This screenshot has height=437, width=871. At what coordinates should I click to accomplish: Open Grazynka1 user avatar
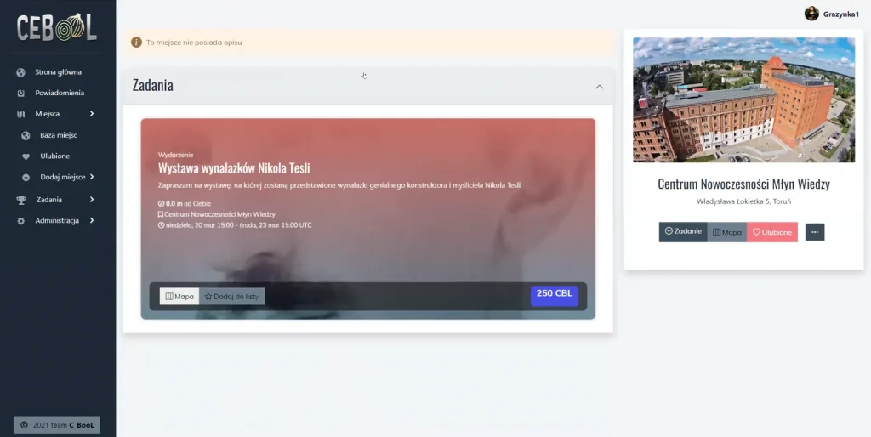(811, 14)
